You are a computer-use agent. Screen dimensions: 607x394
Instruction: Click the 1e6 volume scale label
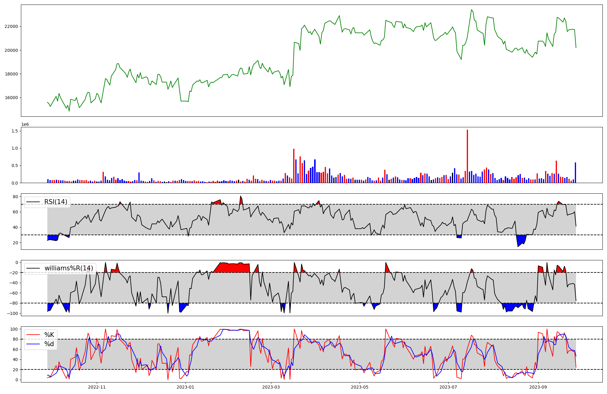[25, 124]
